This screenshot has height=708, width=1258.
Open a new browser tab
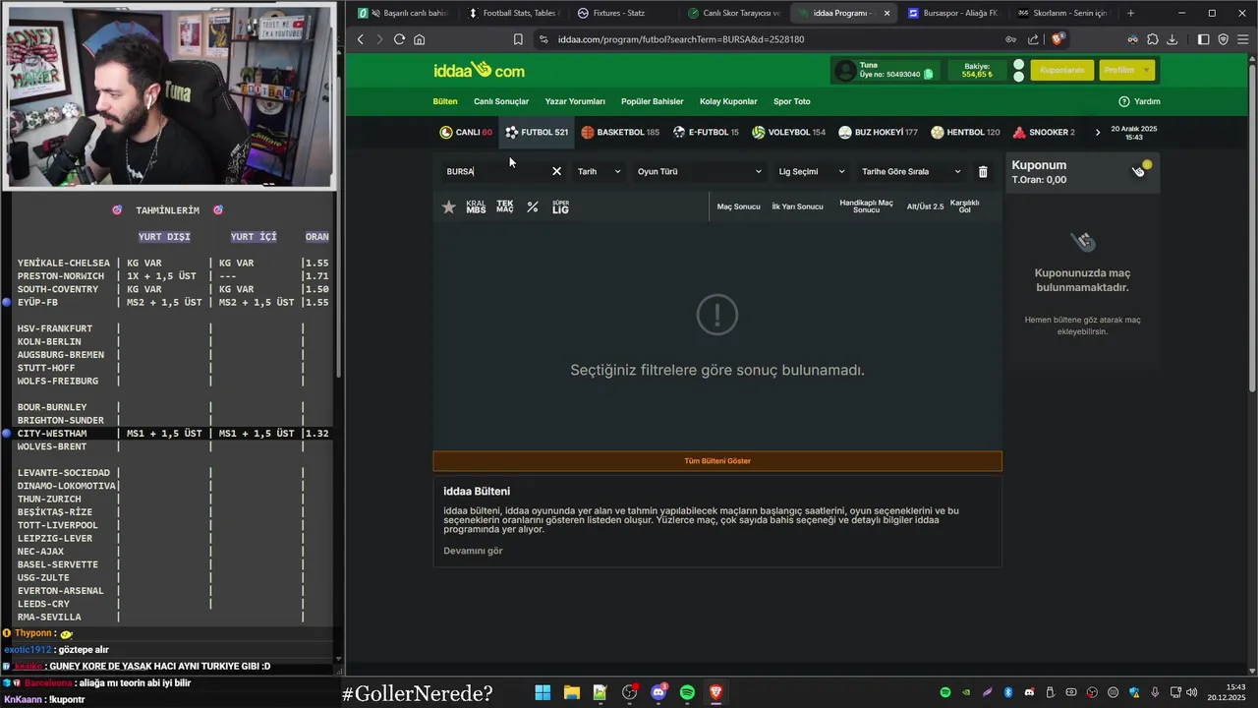(1130, 13)
